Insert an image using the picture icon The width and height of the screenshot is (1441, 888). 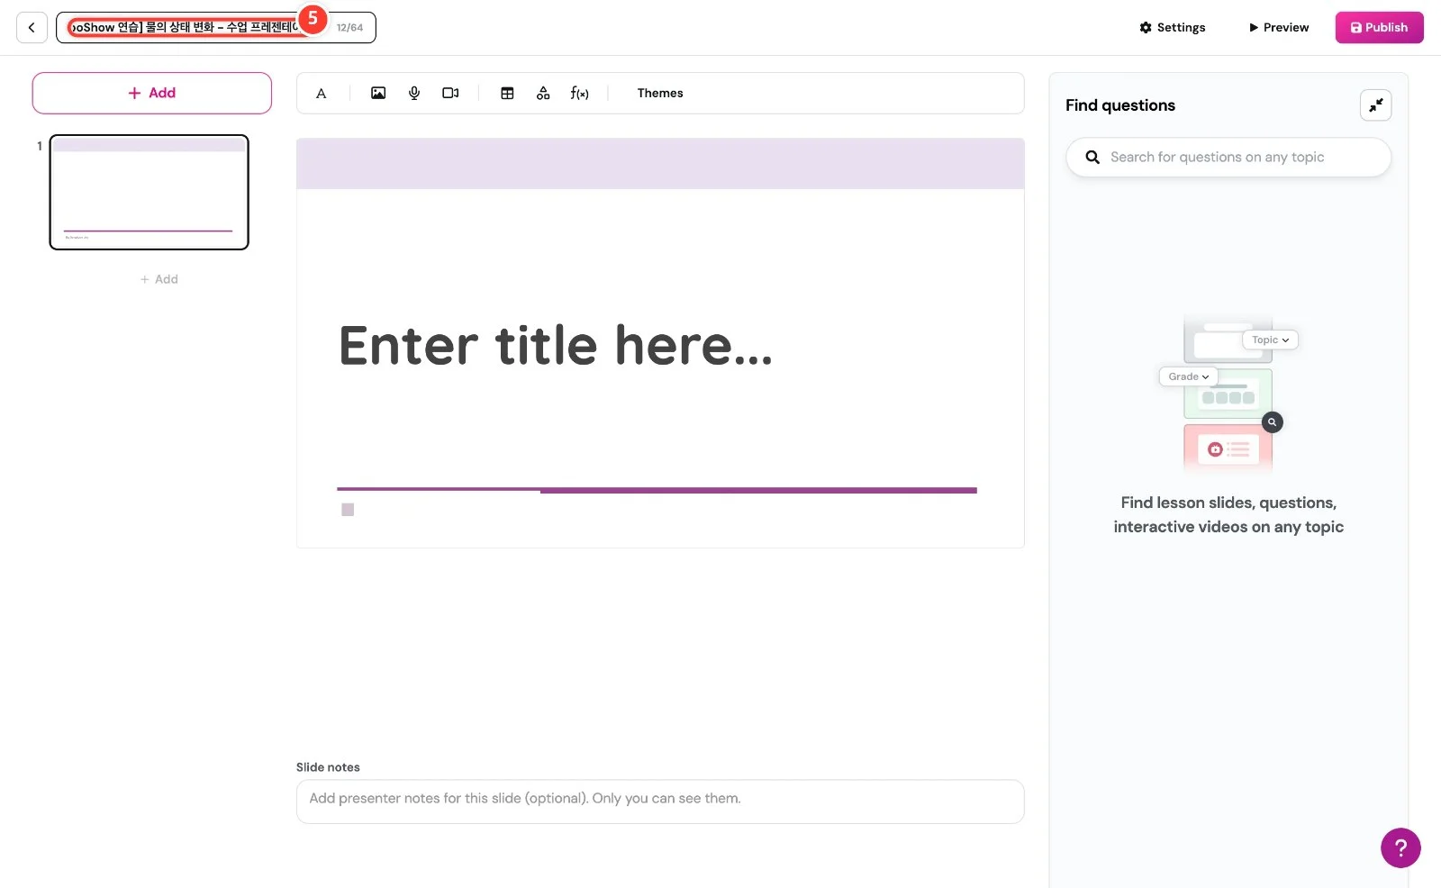[x=378, y=93]
